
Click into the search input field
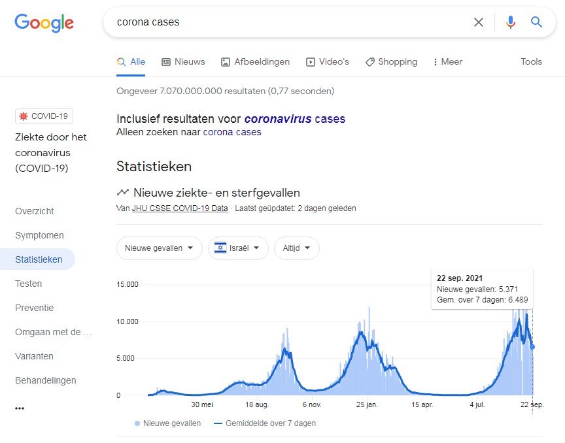(x=288, y=22)
